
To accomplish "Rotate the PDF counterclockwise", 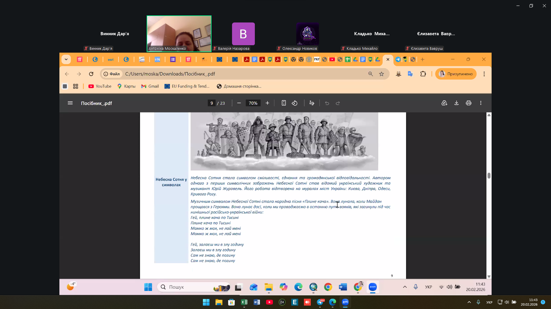I will pyautogui.click(x=295, y=103).
